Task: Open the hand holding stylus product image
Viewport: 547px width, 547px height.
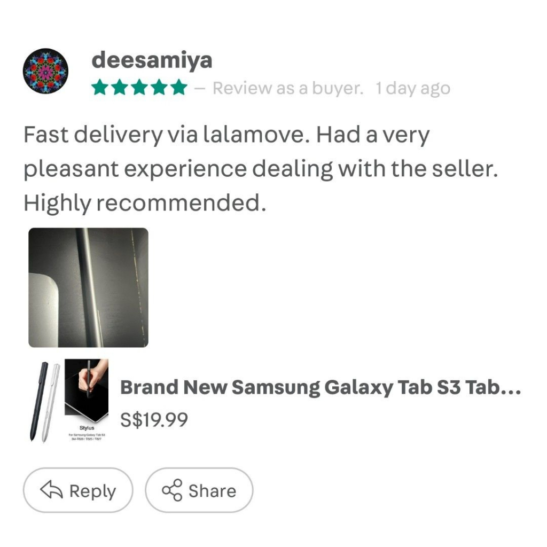Action: coord(87,390)
